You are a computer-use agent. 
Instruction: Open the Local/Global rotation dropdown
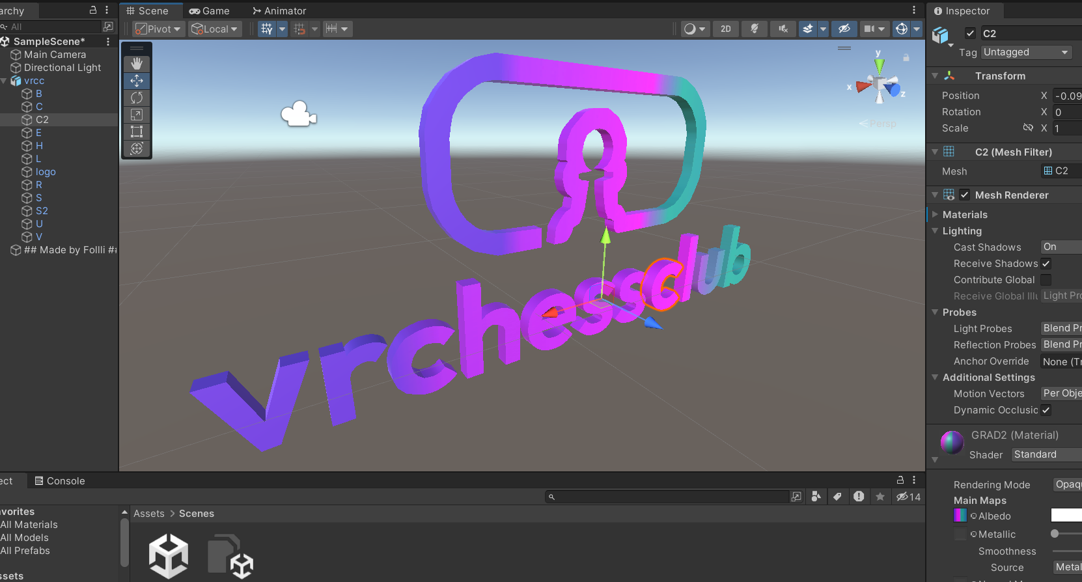coord(215,29)
